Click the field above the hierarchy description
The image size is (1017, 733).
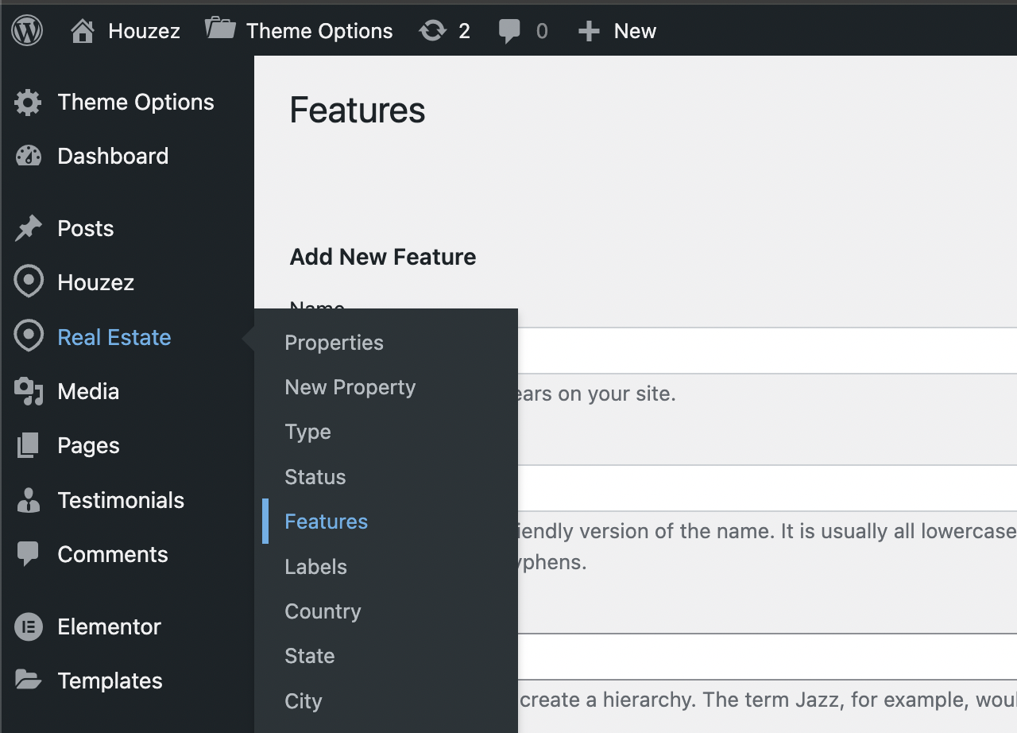767,657
